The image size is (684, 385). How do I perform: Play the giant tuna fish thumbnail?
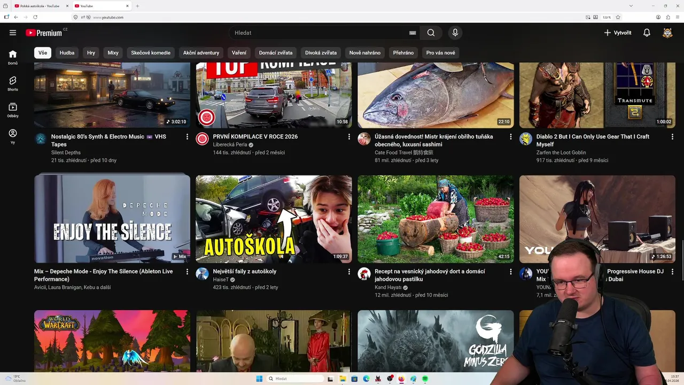click(x=436, y=95)
